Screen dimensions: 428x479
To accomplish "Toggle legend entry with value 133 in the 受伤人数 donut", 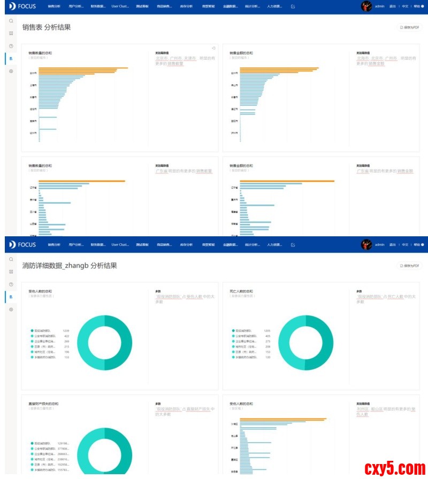I will [50, 357].
